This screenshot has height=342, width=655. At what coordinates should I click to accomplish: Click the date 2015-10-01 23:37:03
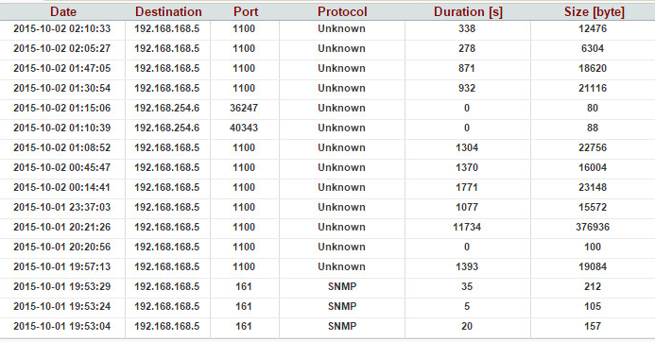[61, 207]
